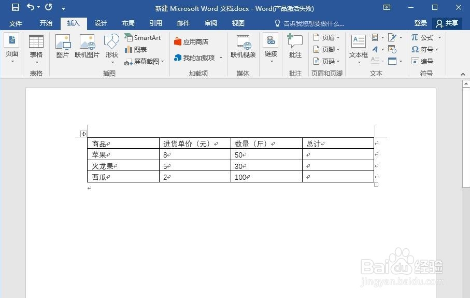
Task: Switch to 设计 Design tab
Action: pos(101,23)
